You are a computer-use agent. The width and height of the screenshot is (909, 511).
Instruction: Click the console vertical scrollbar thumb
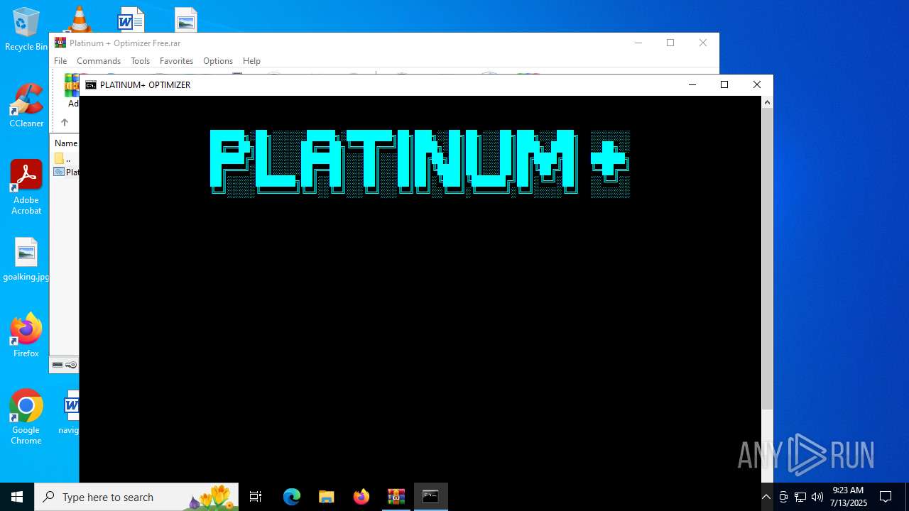(x=767, y=259)
